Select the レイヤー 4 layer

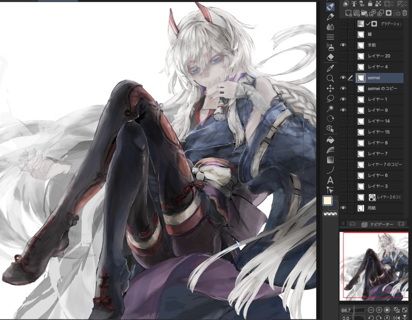(x=380, y=67)
